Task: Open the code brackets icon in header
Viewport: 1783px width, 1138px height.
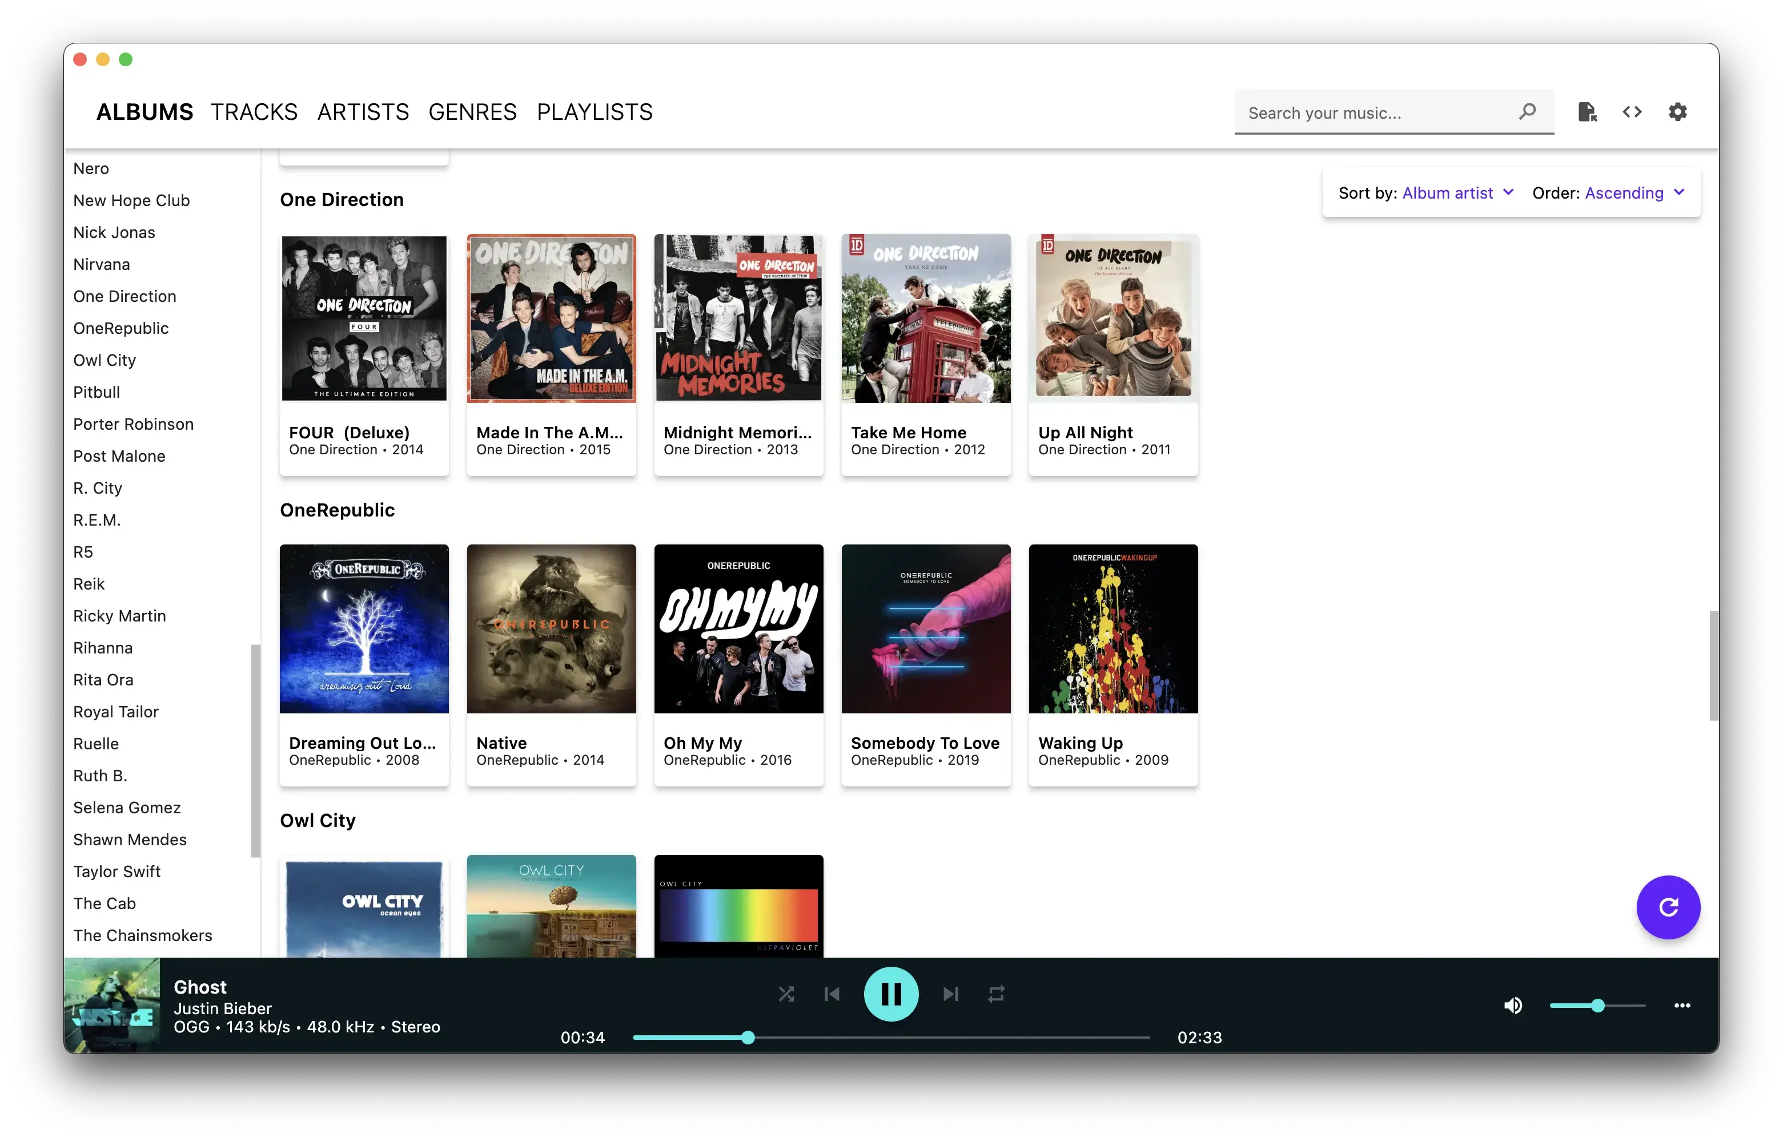Action: pyautogui.click(x=1632, y=112)
